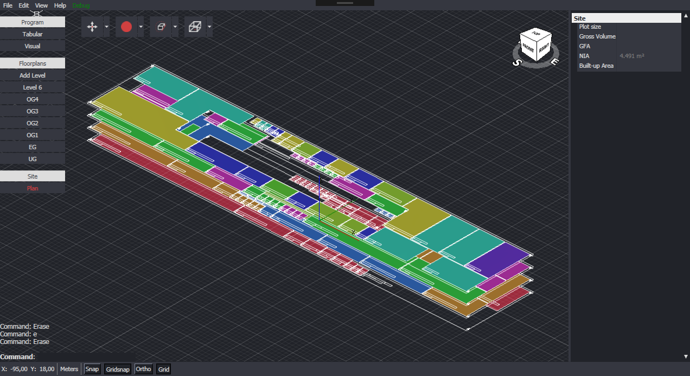Screen dimensions: 690x376
Task: Open the dropdown next to the red circle
Action: (x=141, y=27)
